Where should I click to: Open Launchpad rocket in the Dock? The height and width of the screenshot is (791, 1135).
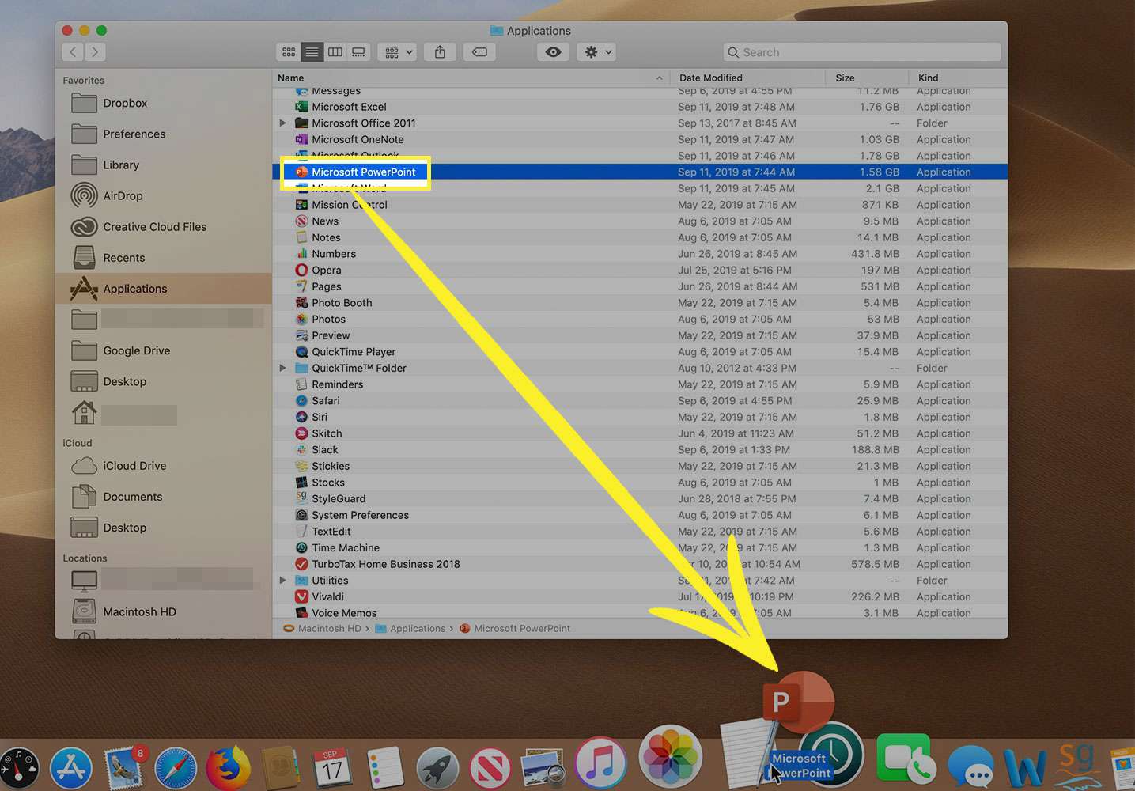click(x=437, y=766)
